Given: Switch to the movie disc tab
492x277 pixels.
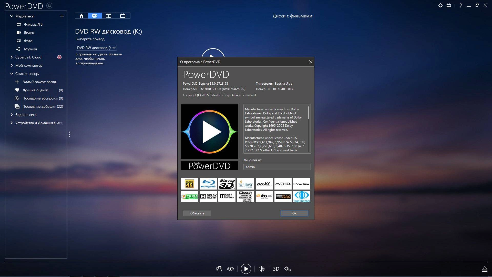Looking at the screenshot, I should pos(95,16).
